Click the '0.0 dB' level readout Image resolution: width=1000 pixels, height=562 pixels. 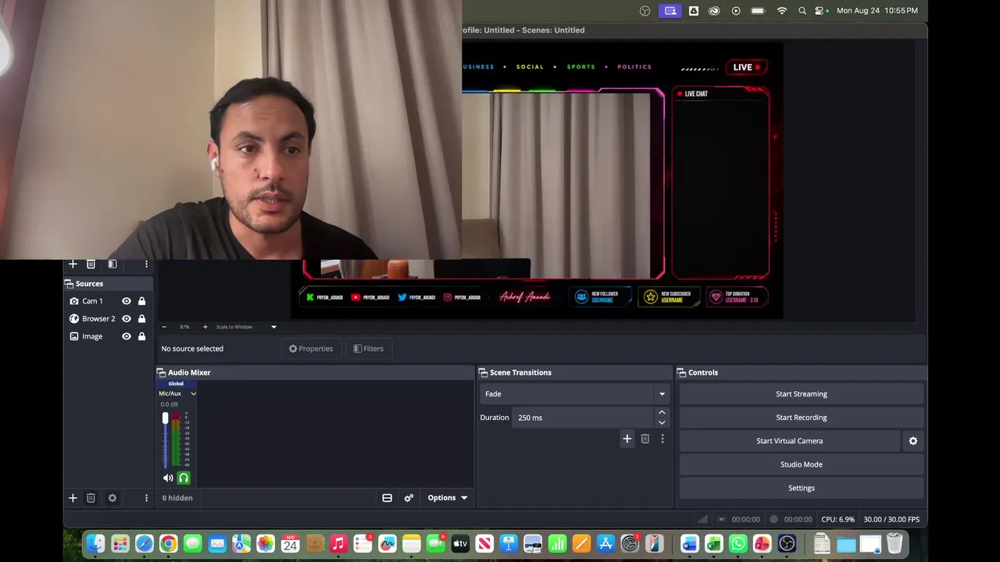(169, 404)
